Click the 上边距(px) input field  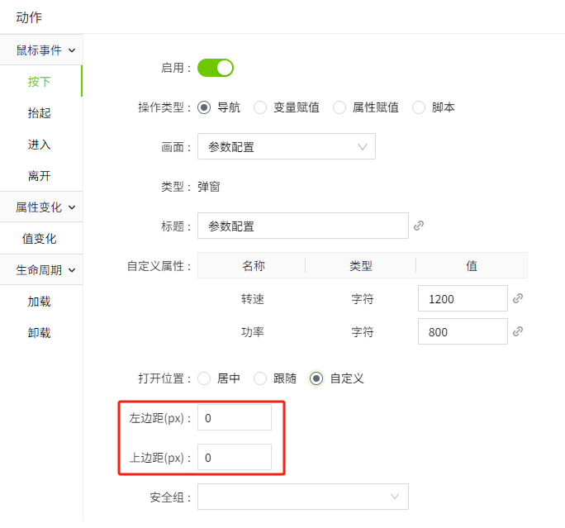click(x=235, y=457)
